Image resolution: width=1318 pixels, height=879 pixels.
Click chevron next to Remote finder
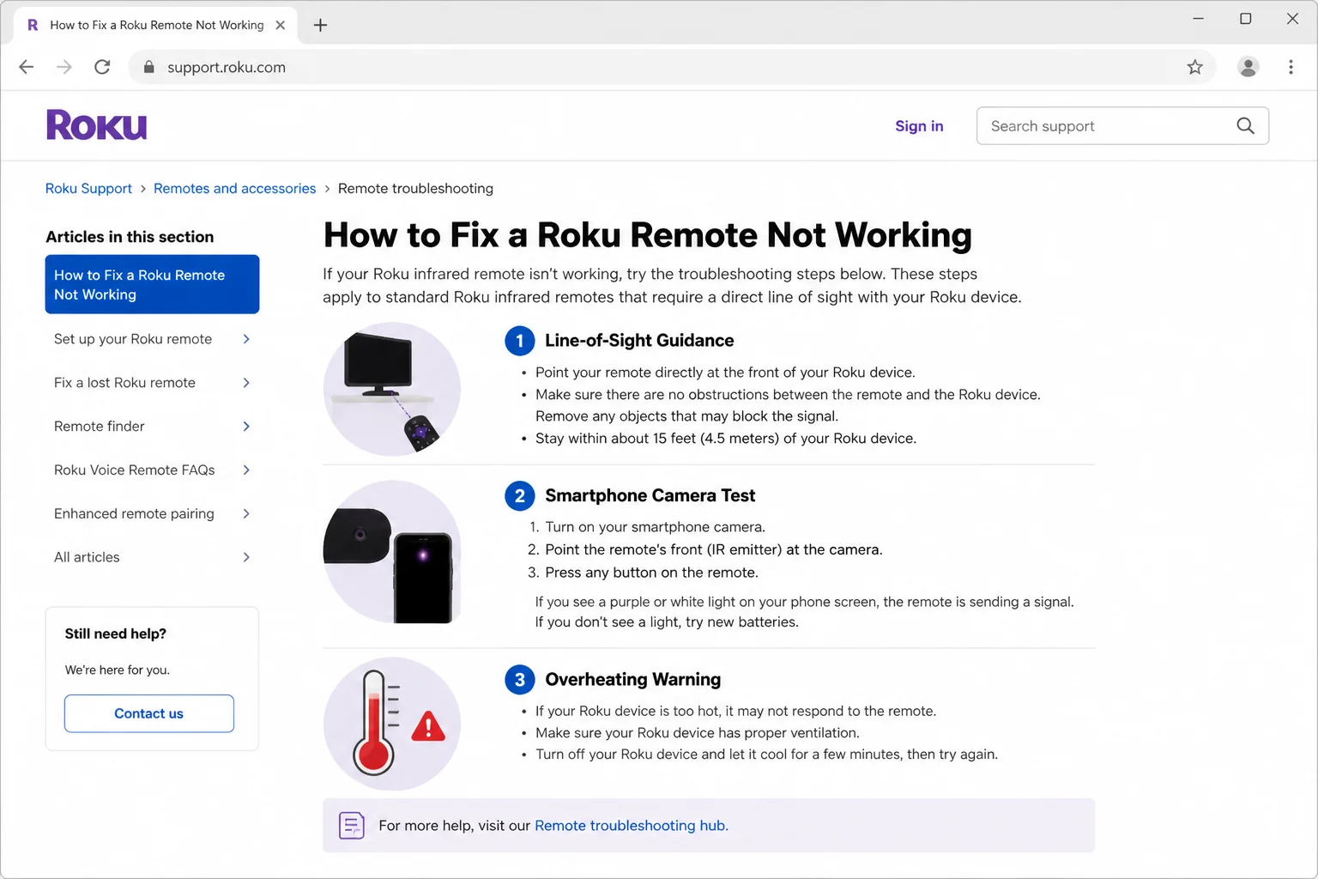[246, 427]
